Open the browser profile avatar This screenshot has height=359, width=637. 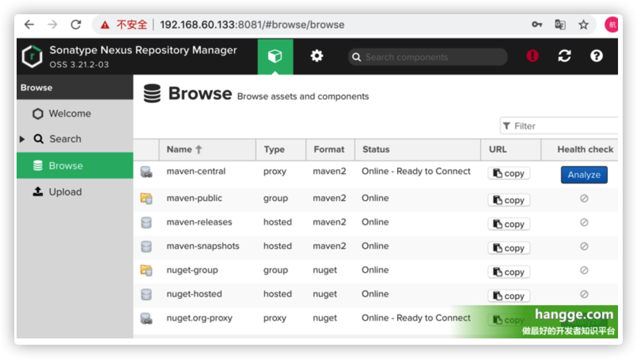tap(611, 25)
